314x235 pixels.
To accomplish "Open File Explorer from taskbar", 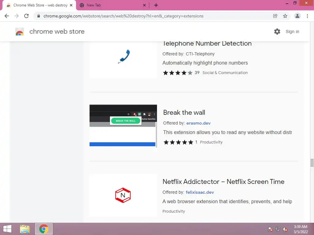I will tap(25, 229).
